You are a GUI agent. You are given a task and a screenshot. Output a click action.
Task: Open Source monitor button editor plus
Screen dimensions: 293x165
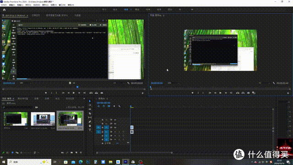(x=142, y=93)
